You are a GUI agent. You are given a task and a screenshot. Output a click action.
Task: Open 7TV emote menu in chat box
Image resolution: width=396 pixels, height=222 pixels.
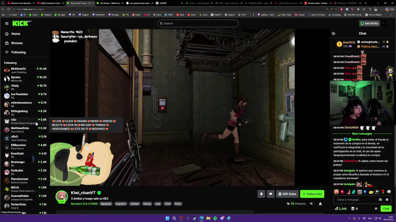click(380, 200)
